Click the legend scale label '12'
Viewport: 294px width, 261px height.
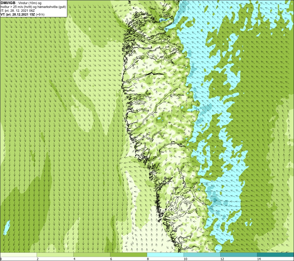(x=222, y=259)
